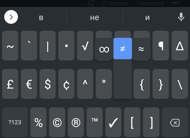190x138 pixels.
Task: Select the highlighted not-equal ≠ popup option
Action: tap(123, 49)
